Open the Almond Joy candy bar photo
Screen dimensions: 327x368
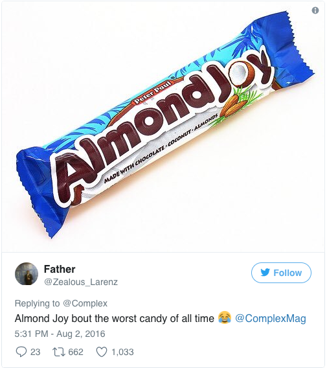tap(163, 127)
